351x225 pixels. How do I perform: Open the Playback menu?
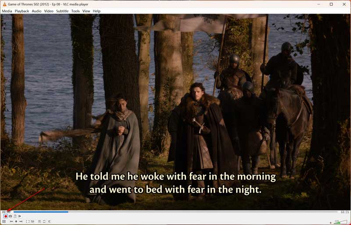(22, 11)
